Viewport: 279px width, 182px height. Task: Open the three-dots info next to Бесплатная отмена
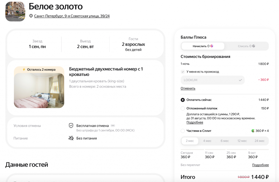tap(113, 125)
